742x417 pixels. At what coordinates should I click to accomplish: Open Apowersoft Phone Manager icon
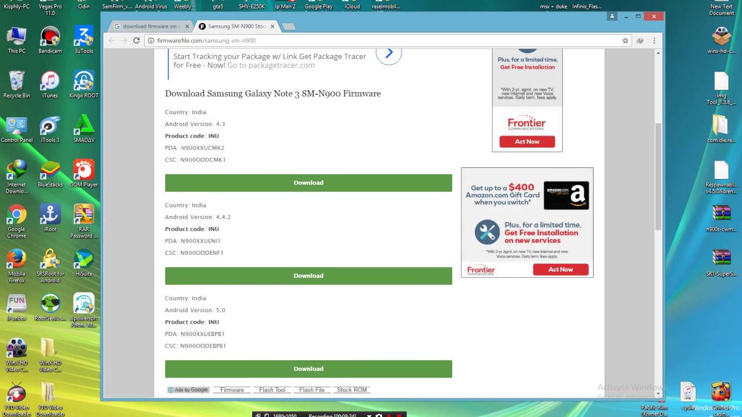click(x=83, y=310)
